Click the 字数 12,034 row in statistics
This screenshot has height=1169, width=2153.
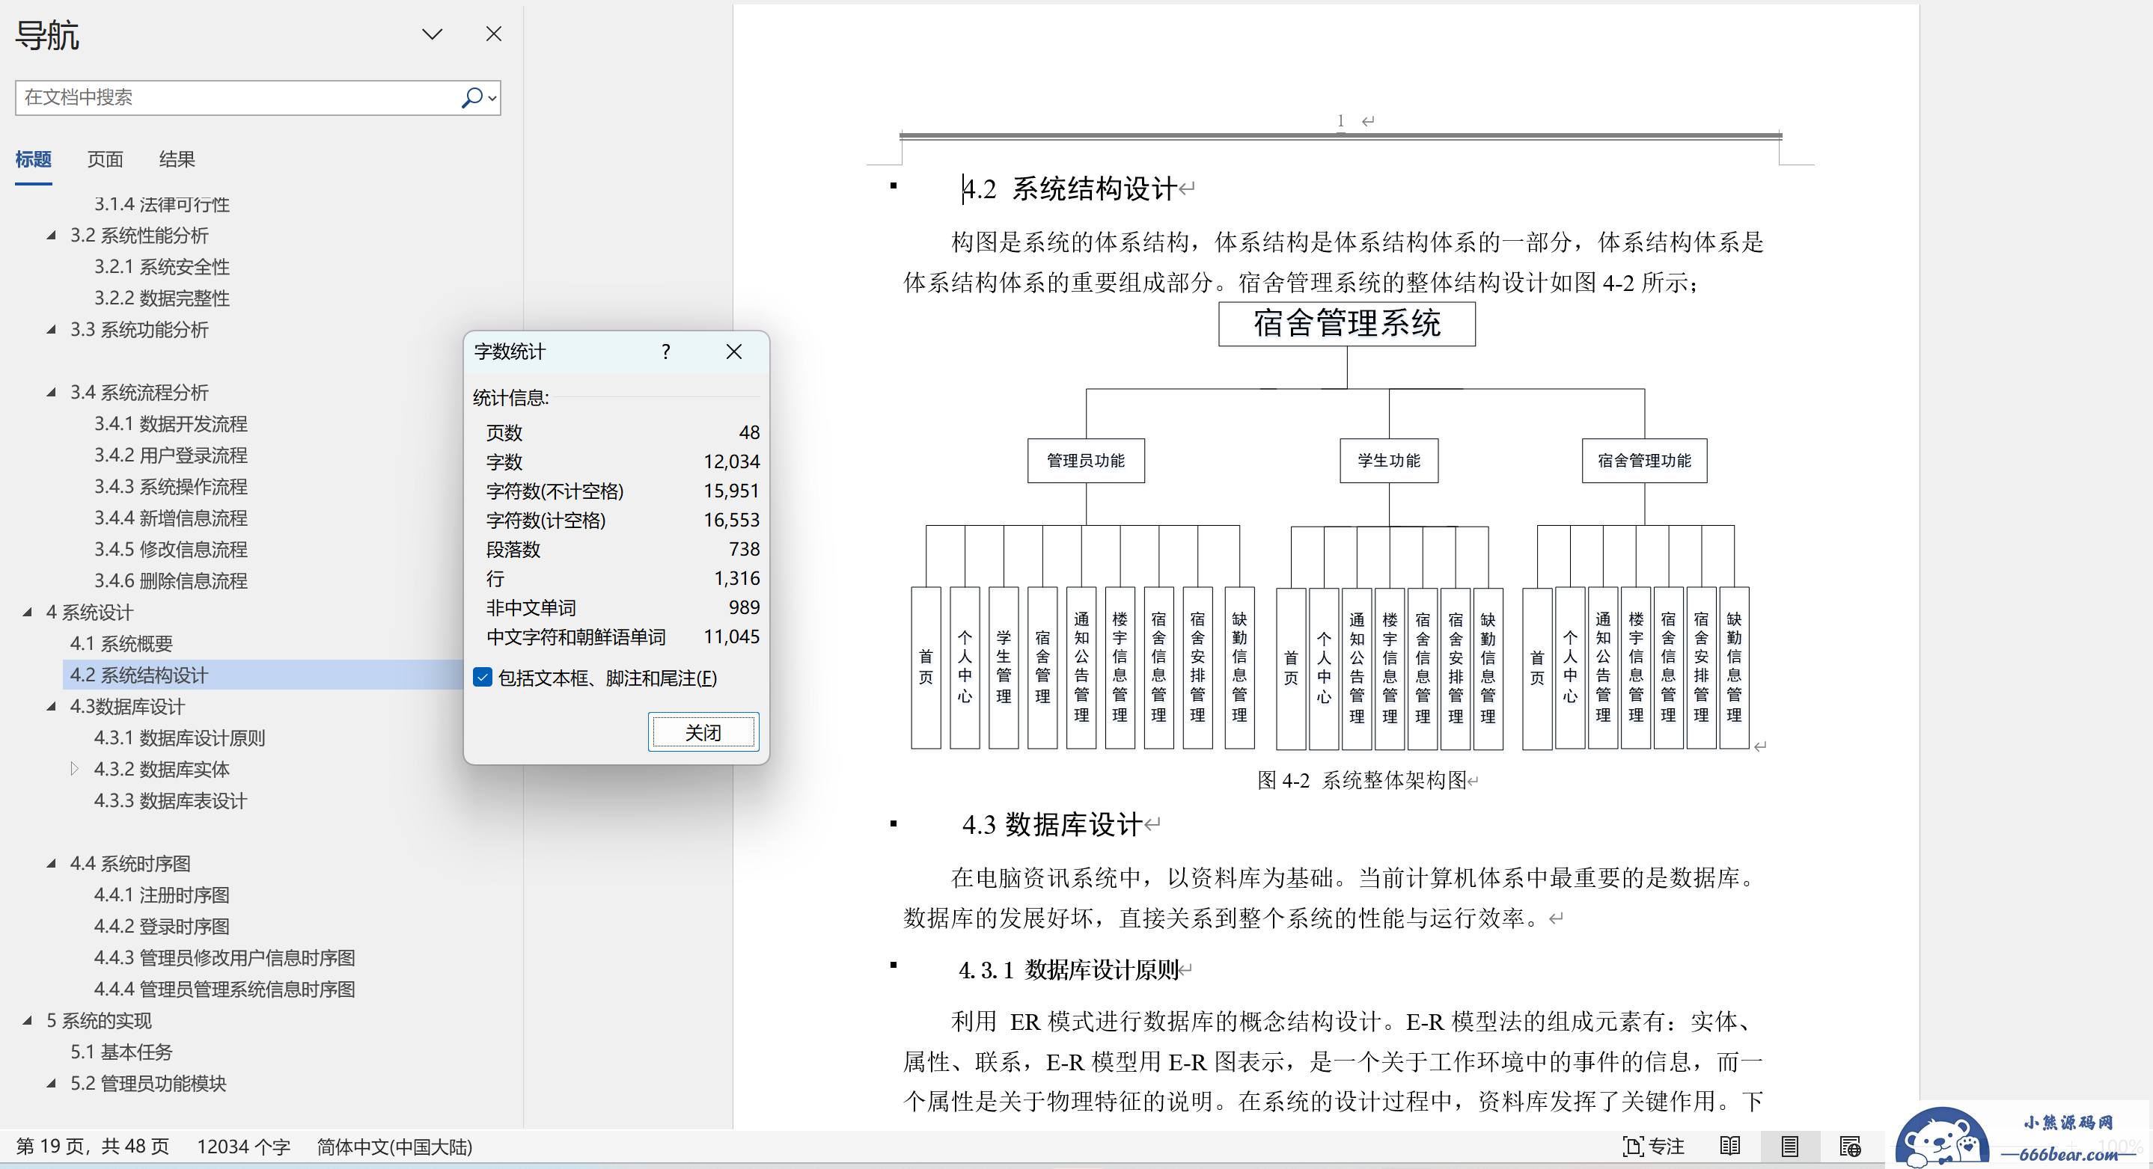623,462
